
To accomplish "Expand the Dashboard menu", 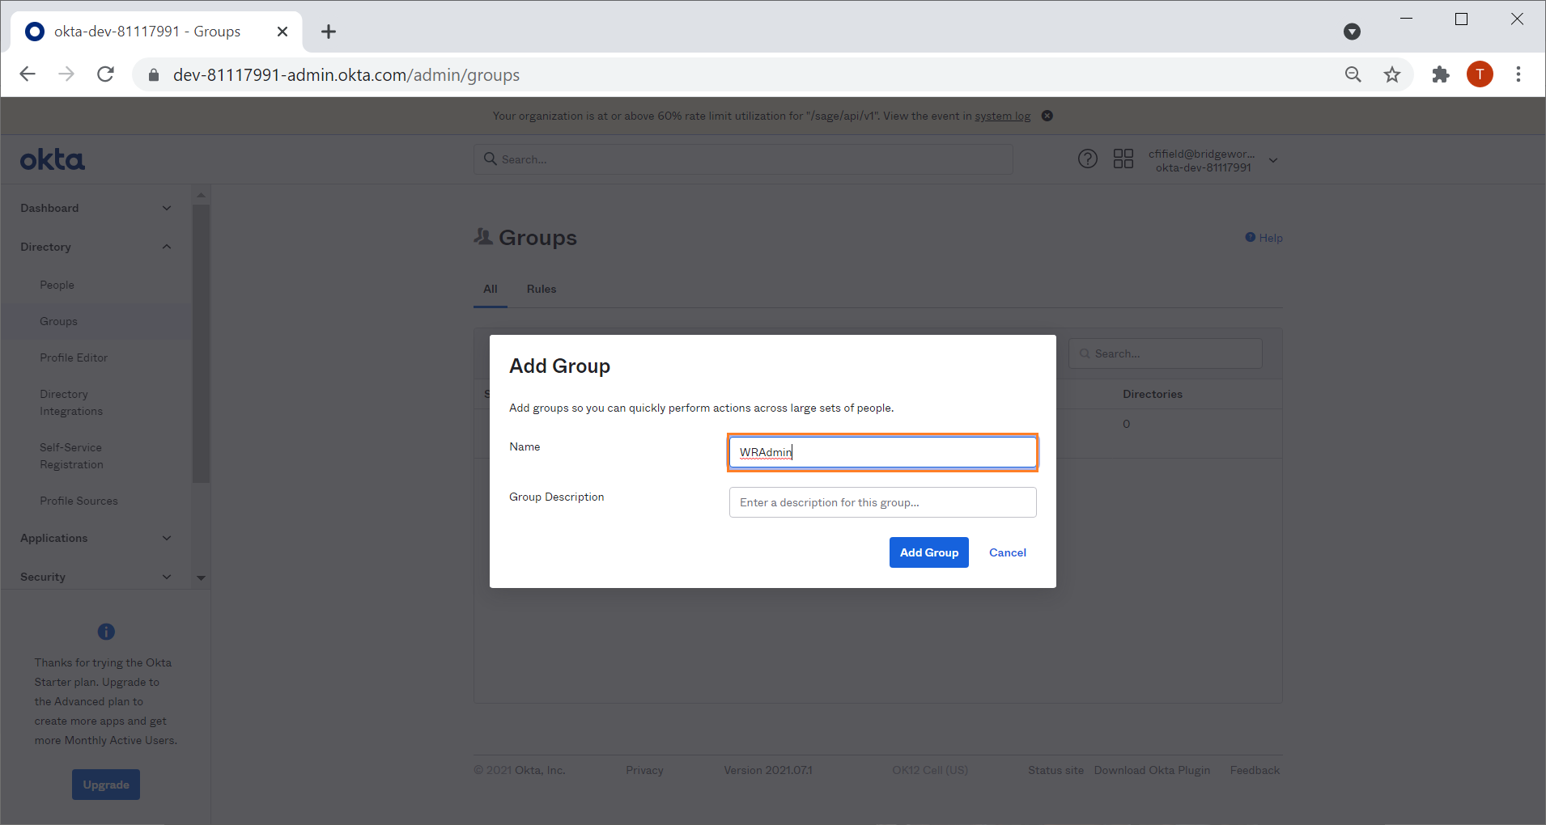I will 96,208.
